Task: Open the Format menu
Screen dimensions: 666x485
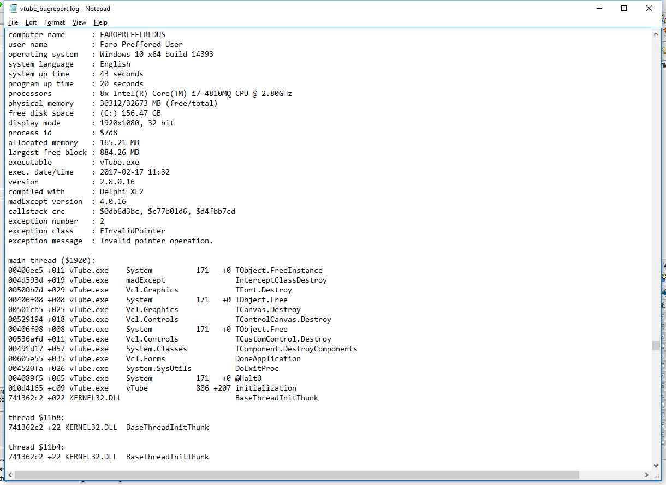Action: tap(55, 22)
